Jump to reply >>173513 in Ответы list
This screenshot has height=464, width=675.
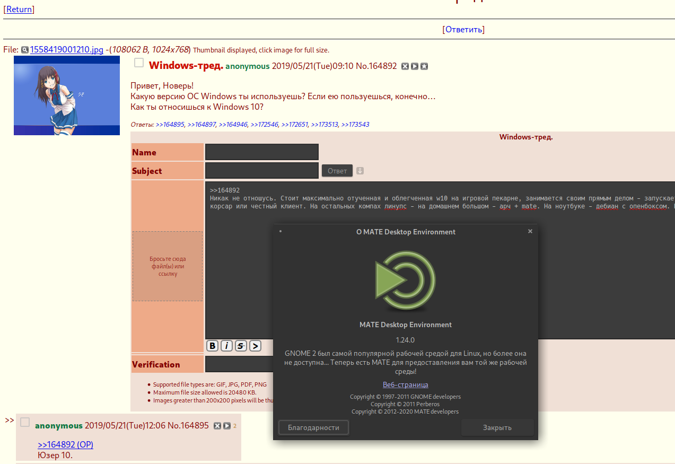325,125
